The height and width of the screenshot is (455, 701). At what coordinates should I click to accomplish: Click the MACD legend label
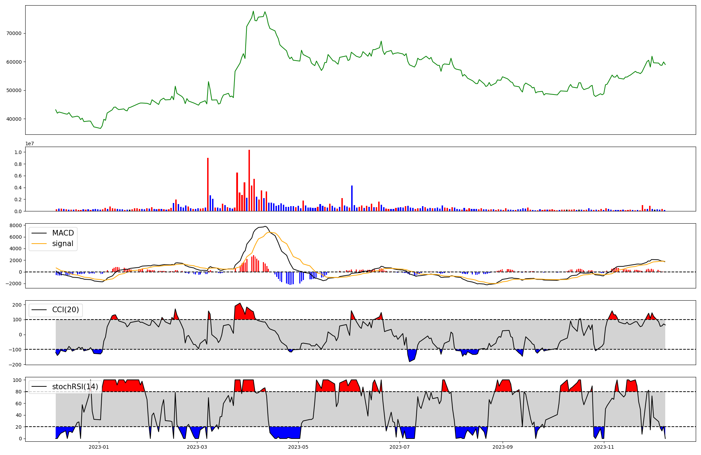point(63,233)
